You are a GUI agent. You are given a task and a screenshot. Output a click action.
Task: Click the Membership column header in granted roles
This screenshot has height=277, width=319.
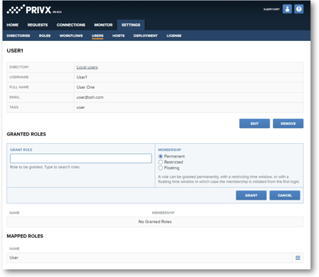click(163, 213)
